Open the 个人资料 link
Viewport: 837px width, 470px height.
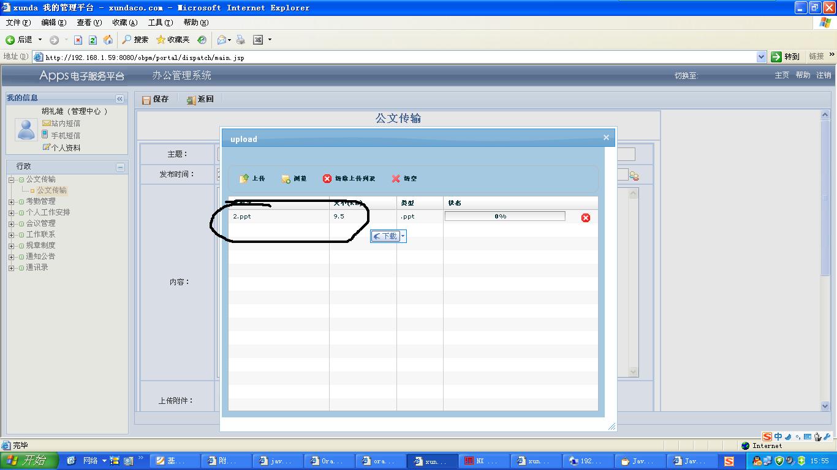(66, 148)
